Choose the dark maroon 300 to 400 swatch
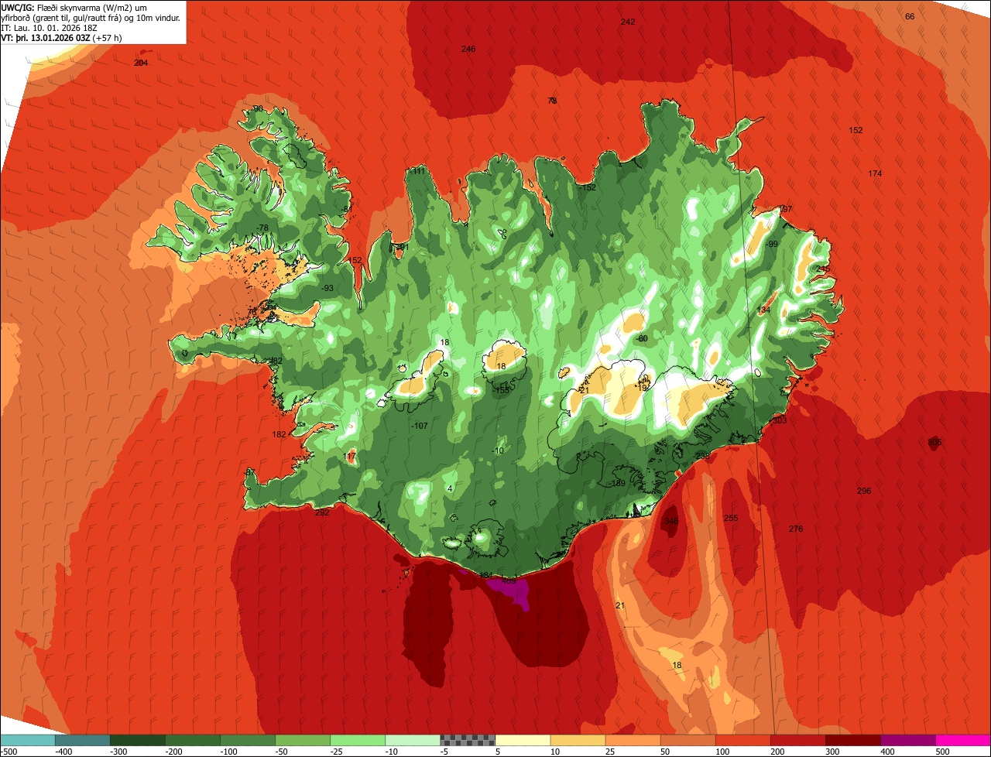The image size is (991, 757). click(x=852, y=740)
